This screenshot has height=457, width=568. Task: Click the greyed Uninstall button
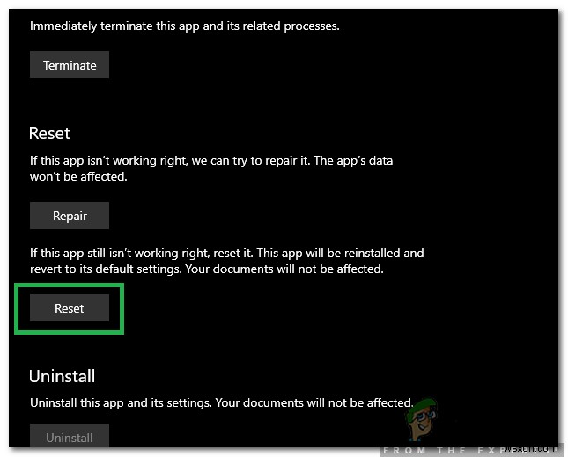(x=70, y=436)
